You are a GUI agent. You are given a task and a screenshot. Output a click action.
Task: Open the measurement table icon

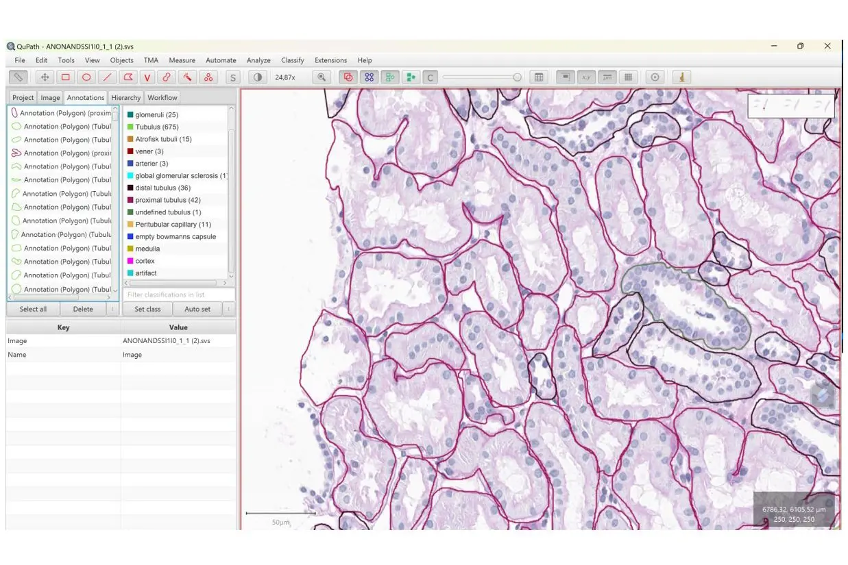[539, 77]
